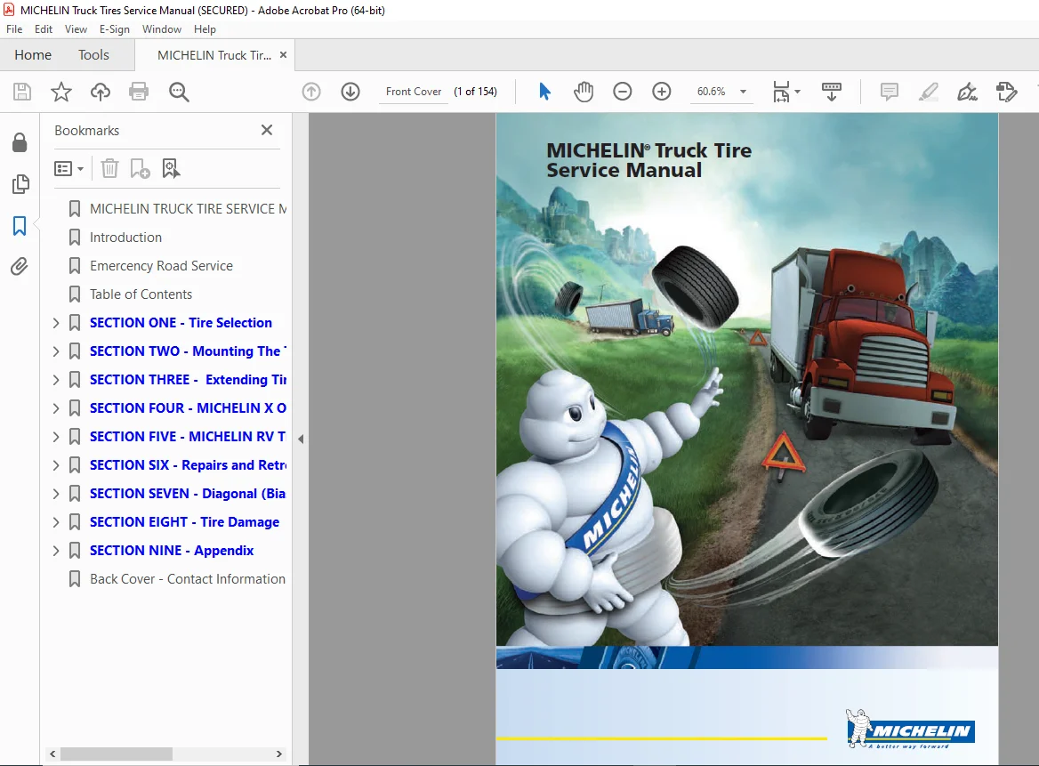1039x766 pixels.
Task: Open the Sign document pen tool
Action: click(968, 92)
